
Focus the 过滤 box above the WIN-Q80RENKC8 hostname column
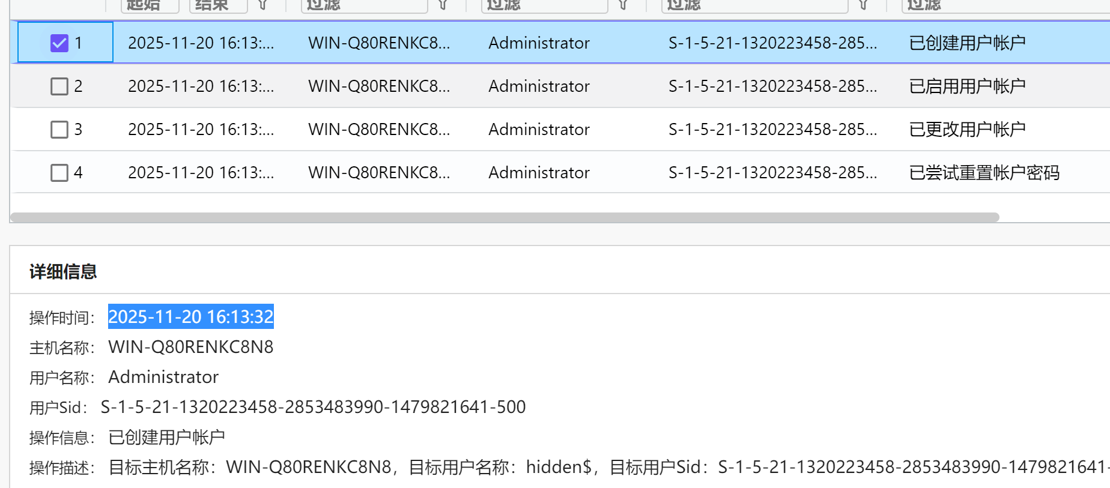tap(364, 5)
